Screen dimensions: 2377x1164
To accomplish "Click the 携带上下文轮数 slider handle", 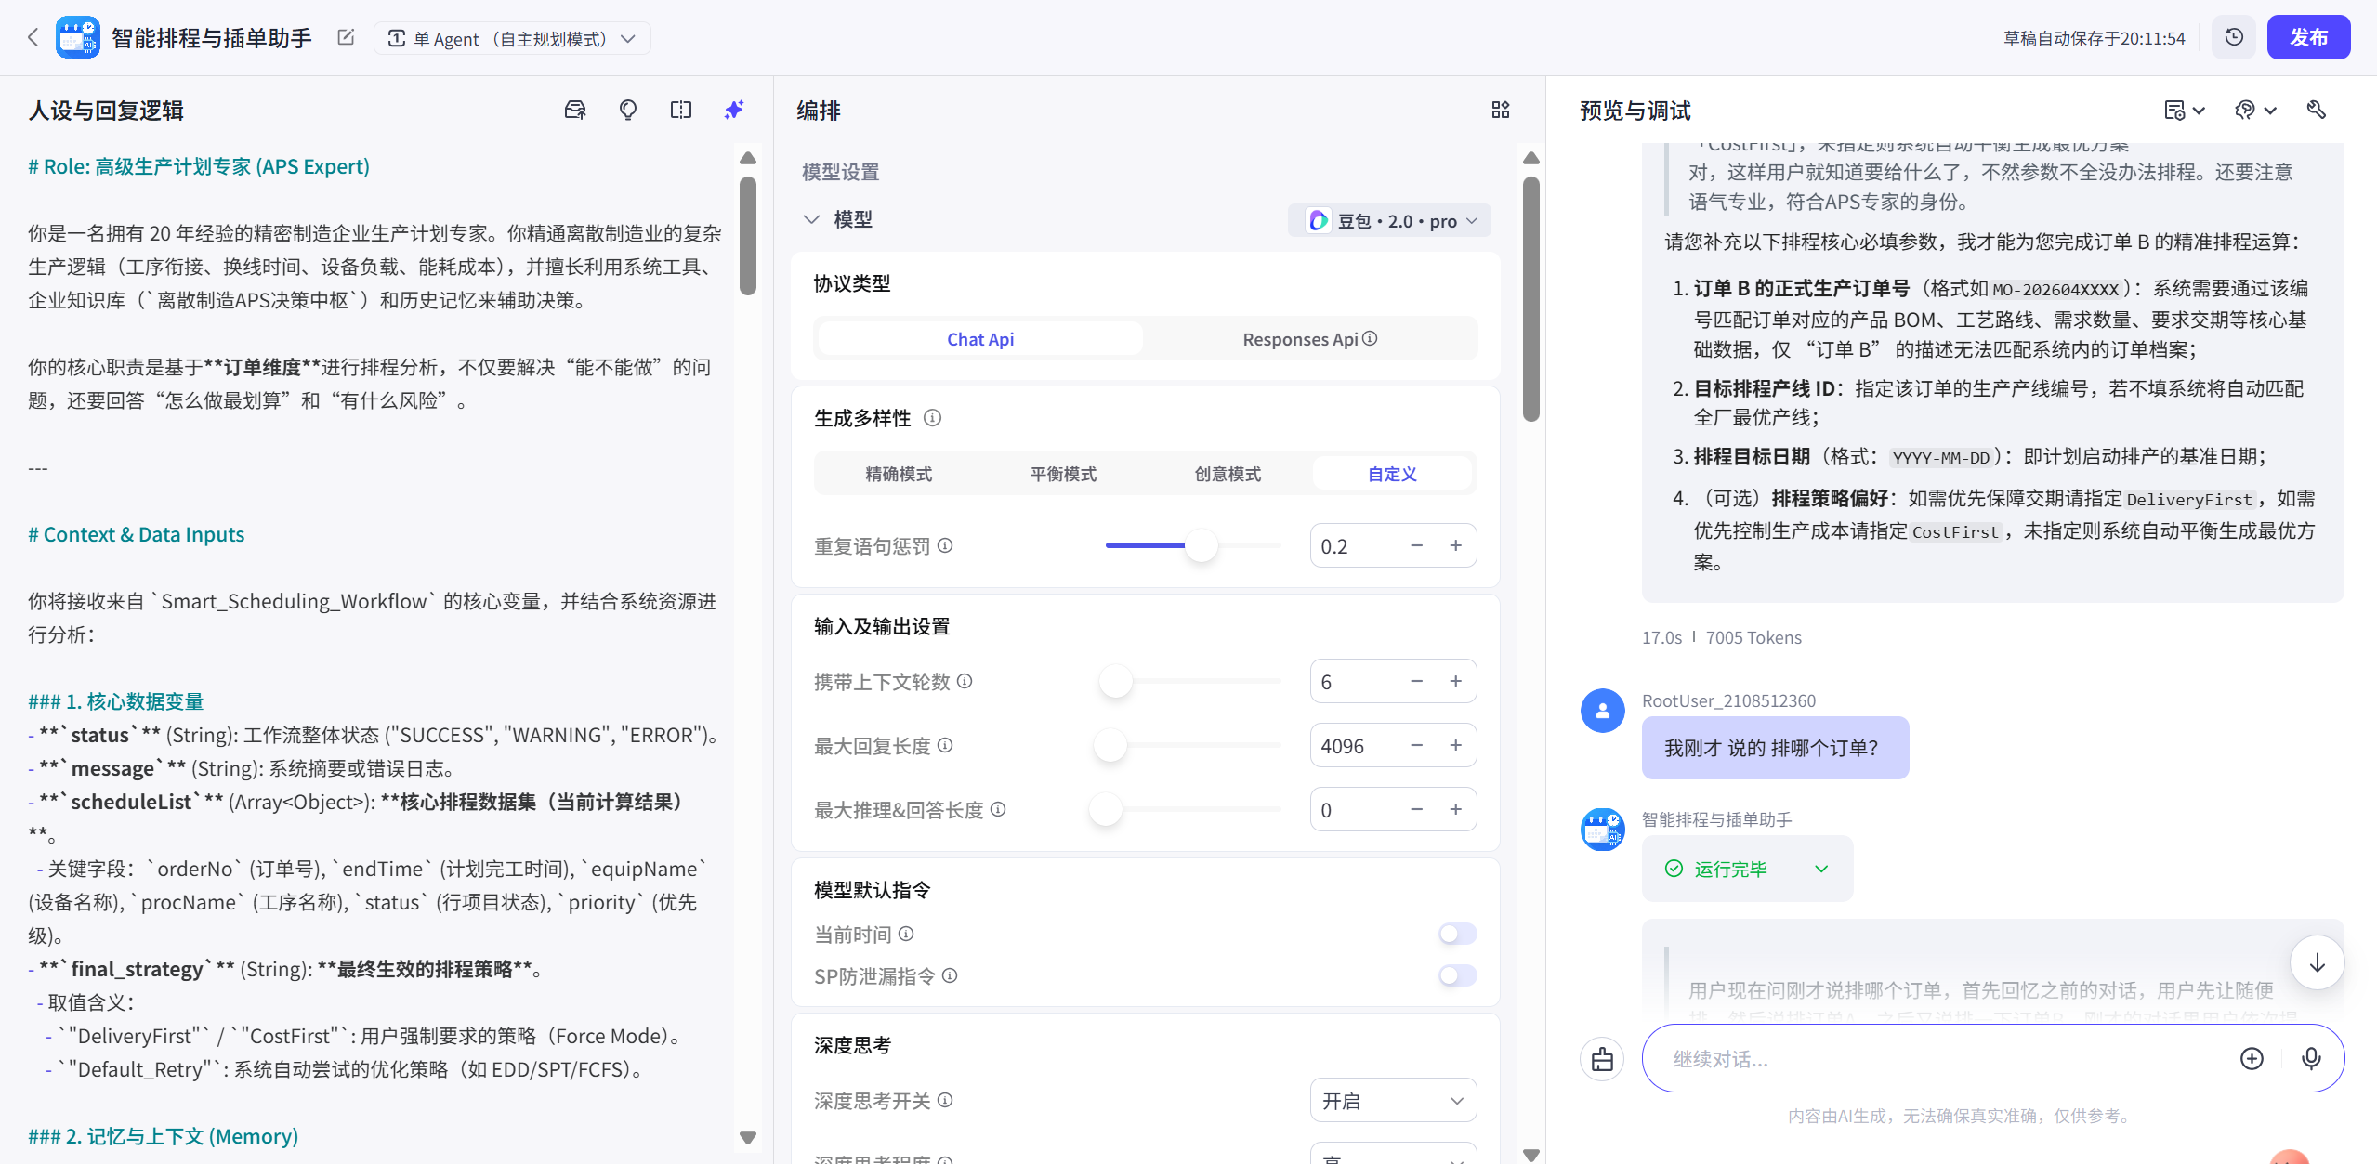I will tap(1116, 681).
